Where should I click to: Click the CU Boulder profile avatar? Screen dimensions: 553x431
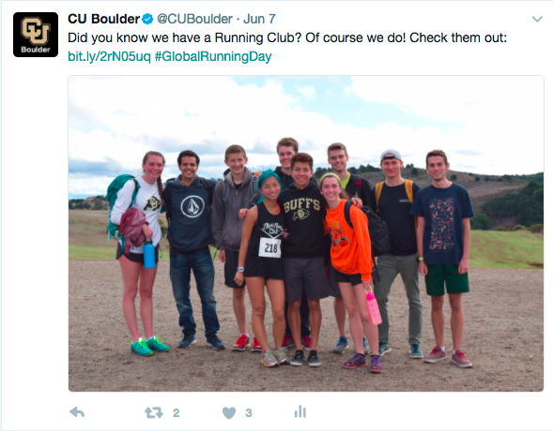point(36,35)
